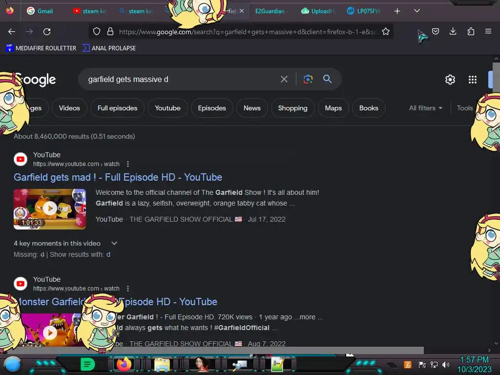Filter results by Videos
This screenshot has height=375, width=500.
click(69, 108)
